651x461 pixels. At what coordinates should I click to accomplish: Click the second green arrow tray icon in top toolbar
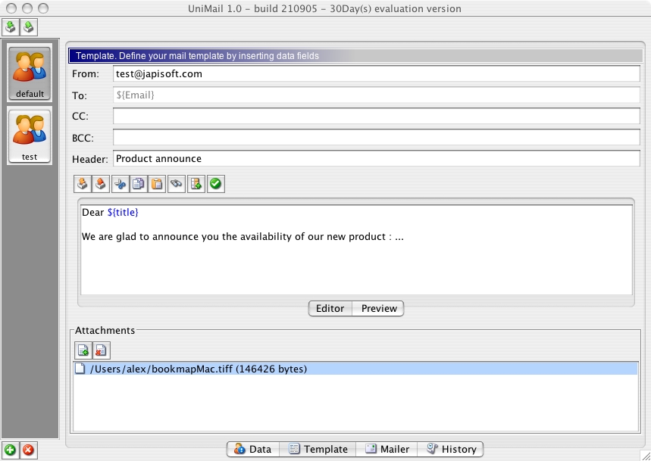click(x=28, y=27)
